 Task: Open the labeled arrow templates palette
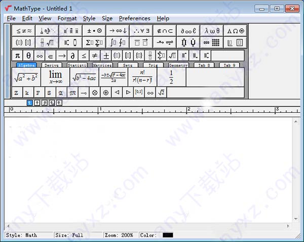165,42
